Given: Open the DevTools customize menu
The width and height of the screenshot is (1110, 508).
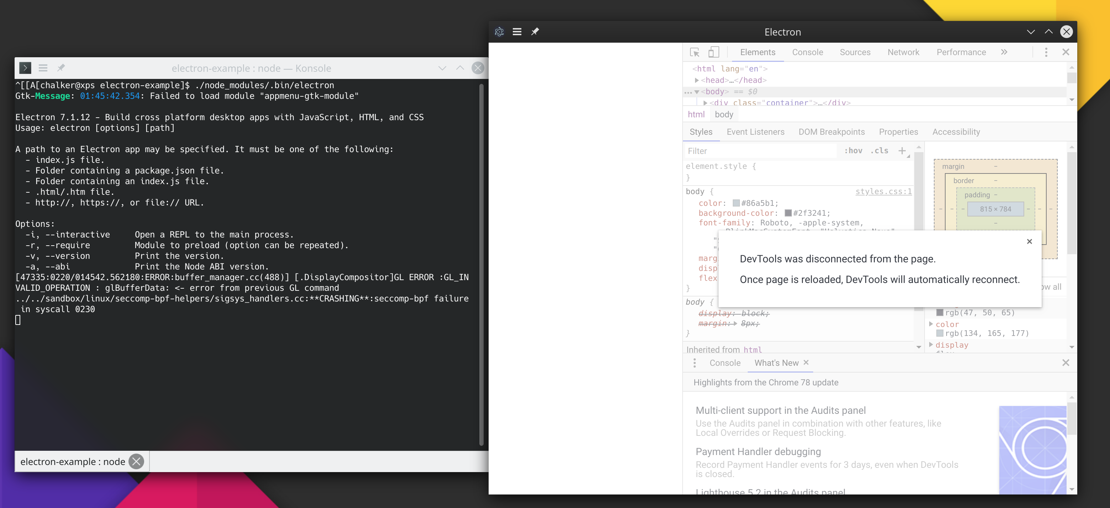Looking at the screenshot, I should pyautogui.click(x=1046, y=52).
